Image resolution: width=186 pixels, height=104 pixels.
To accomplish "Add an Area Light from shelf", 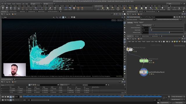I will (x=112, y=8).
